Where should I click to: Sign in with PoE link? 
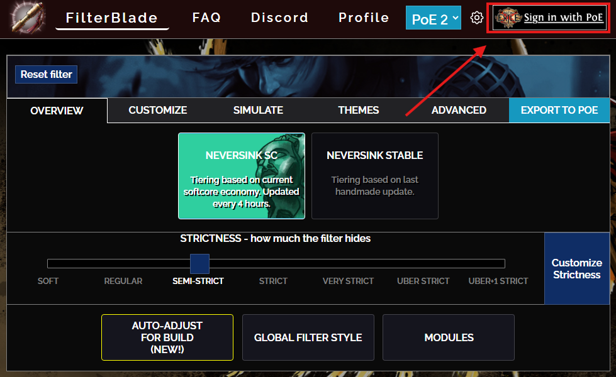coord(563,18)
